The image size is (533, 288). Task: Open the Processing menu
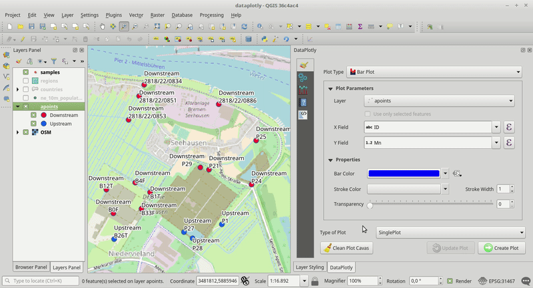pyautogui.click(x=211, y=15)
